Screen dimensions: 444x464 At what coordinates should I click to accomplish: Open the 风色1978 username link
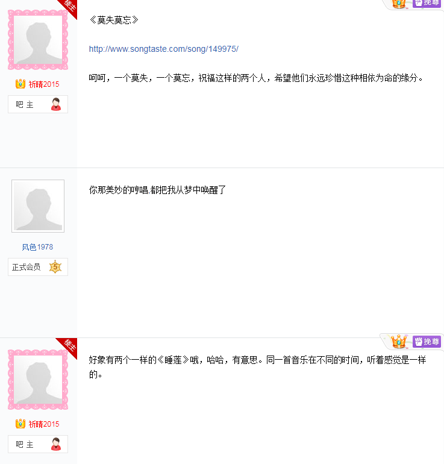[x=37, y=247]
